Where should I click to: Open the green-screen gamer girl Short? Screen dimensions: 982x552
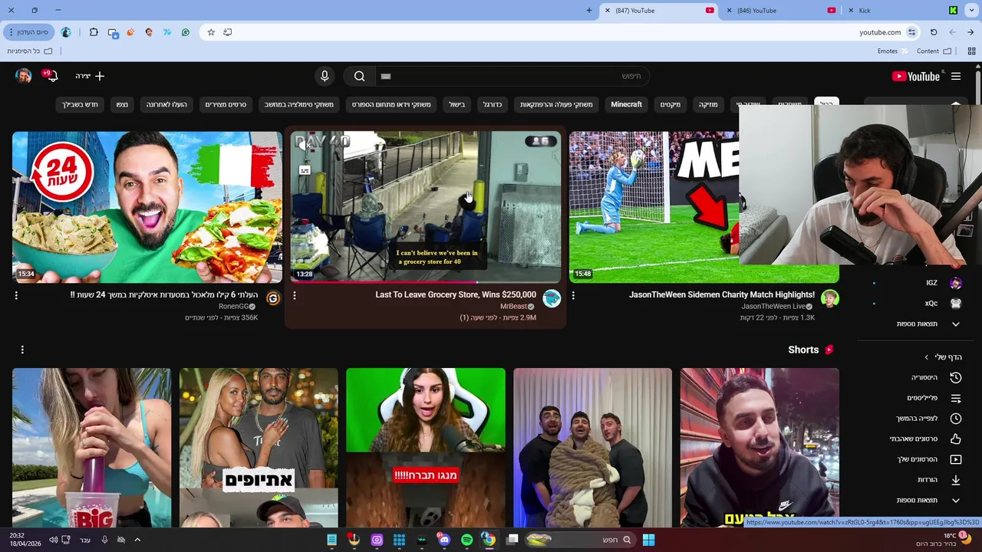pos(426,448)
